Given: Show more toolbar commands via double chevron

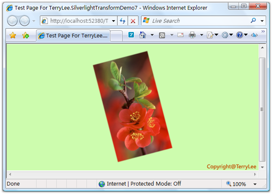Looking at the screenshot, I should click(263, 31).
